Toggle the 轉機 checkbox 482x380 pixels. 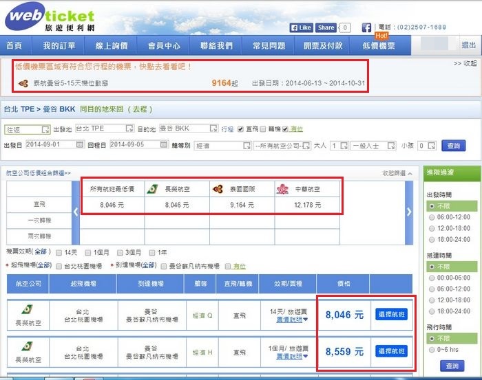(262, 129)
